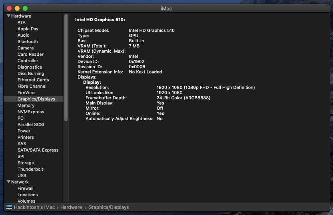
Task: Close the iMac window with red button
Action: pos(9,8)
